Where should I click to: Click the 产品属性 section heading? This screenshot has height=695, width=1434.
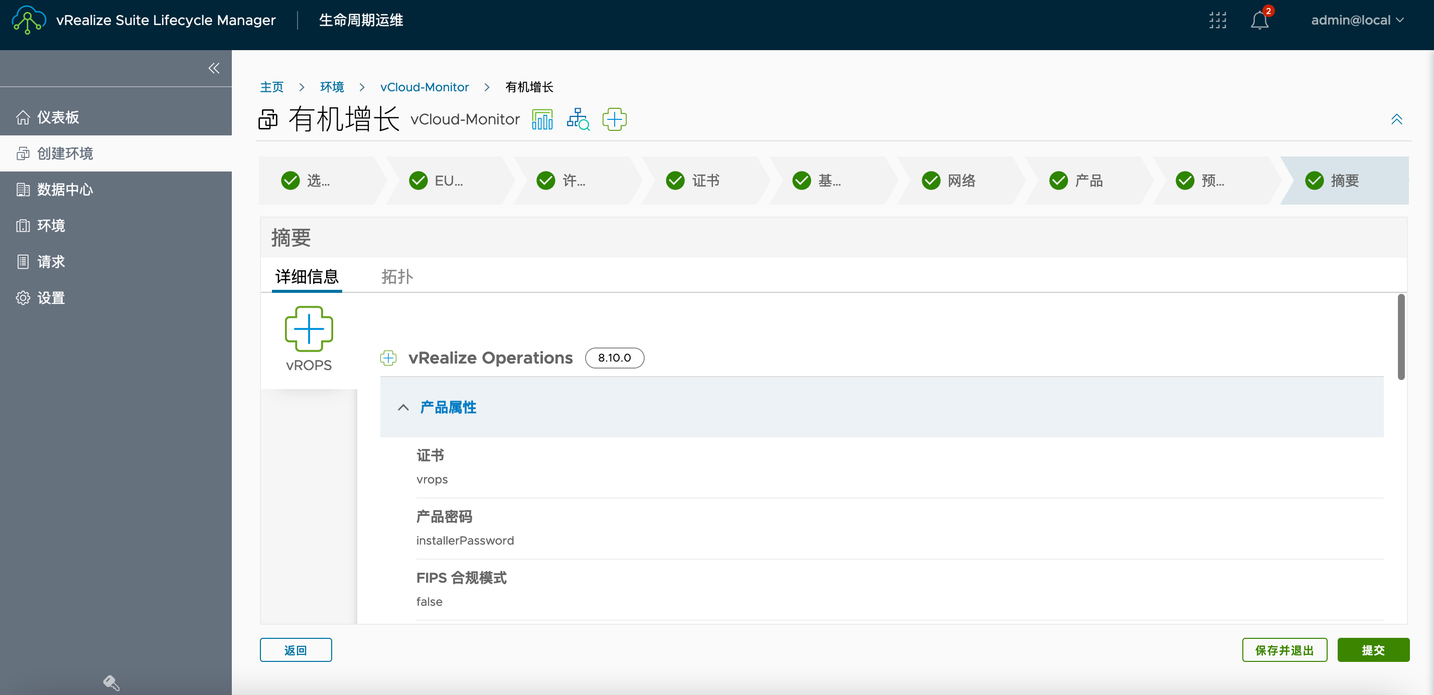click(x=448, y=407)
